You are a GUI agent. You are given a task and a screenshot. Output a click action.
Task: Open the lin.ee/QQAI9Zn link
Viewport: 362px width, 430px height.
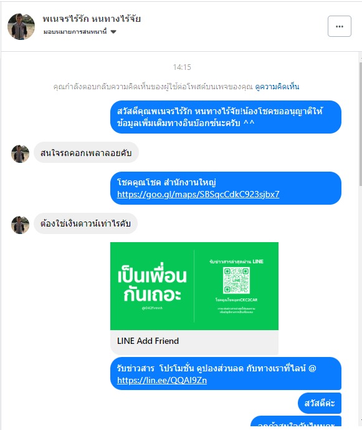[x=162, y=380]
